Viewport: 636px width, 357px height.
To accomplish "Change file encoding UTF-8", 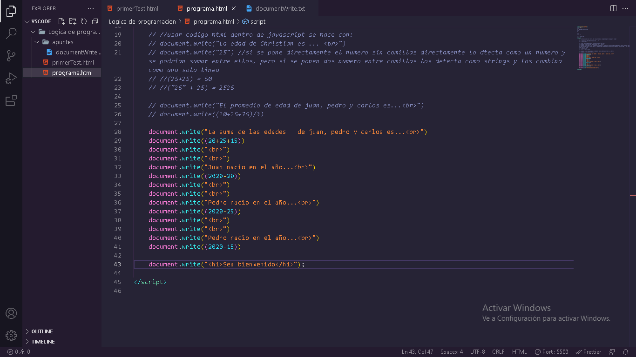I will [478, 352].
